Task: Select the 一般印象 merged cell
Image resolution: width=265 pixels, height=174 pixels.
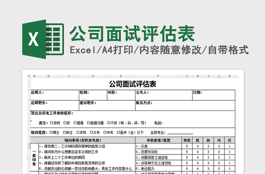Action: [x=34, y=157]
